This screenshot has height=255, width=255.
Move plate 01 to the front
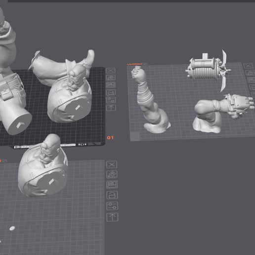[x=111, y=108]
